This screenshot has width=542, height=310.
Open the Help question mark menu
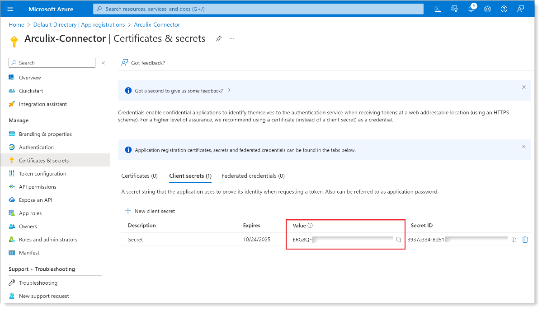(504, 9)
